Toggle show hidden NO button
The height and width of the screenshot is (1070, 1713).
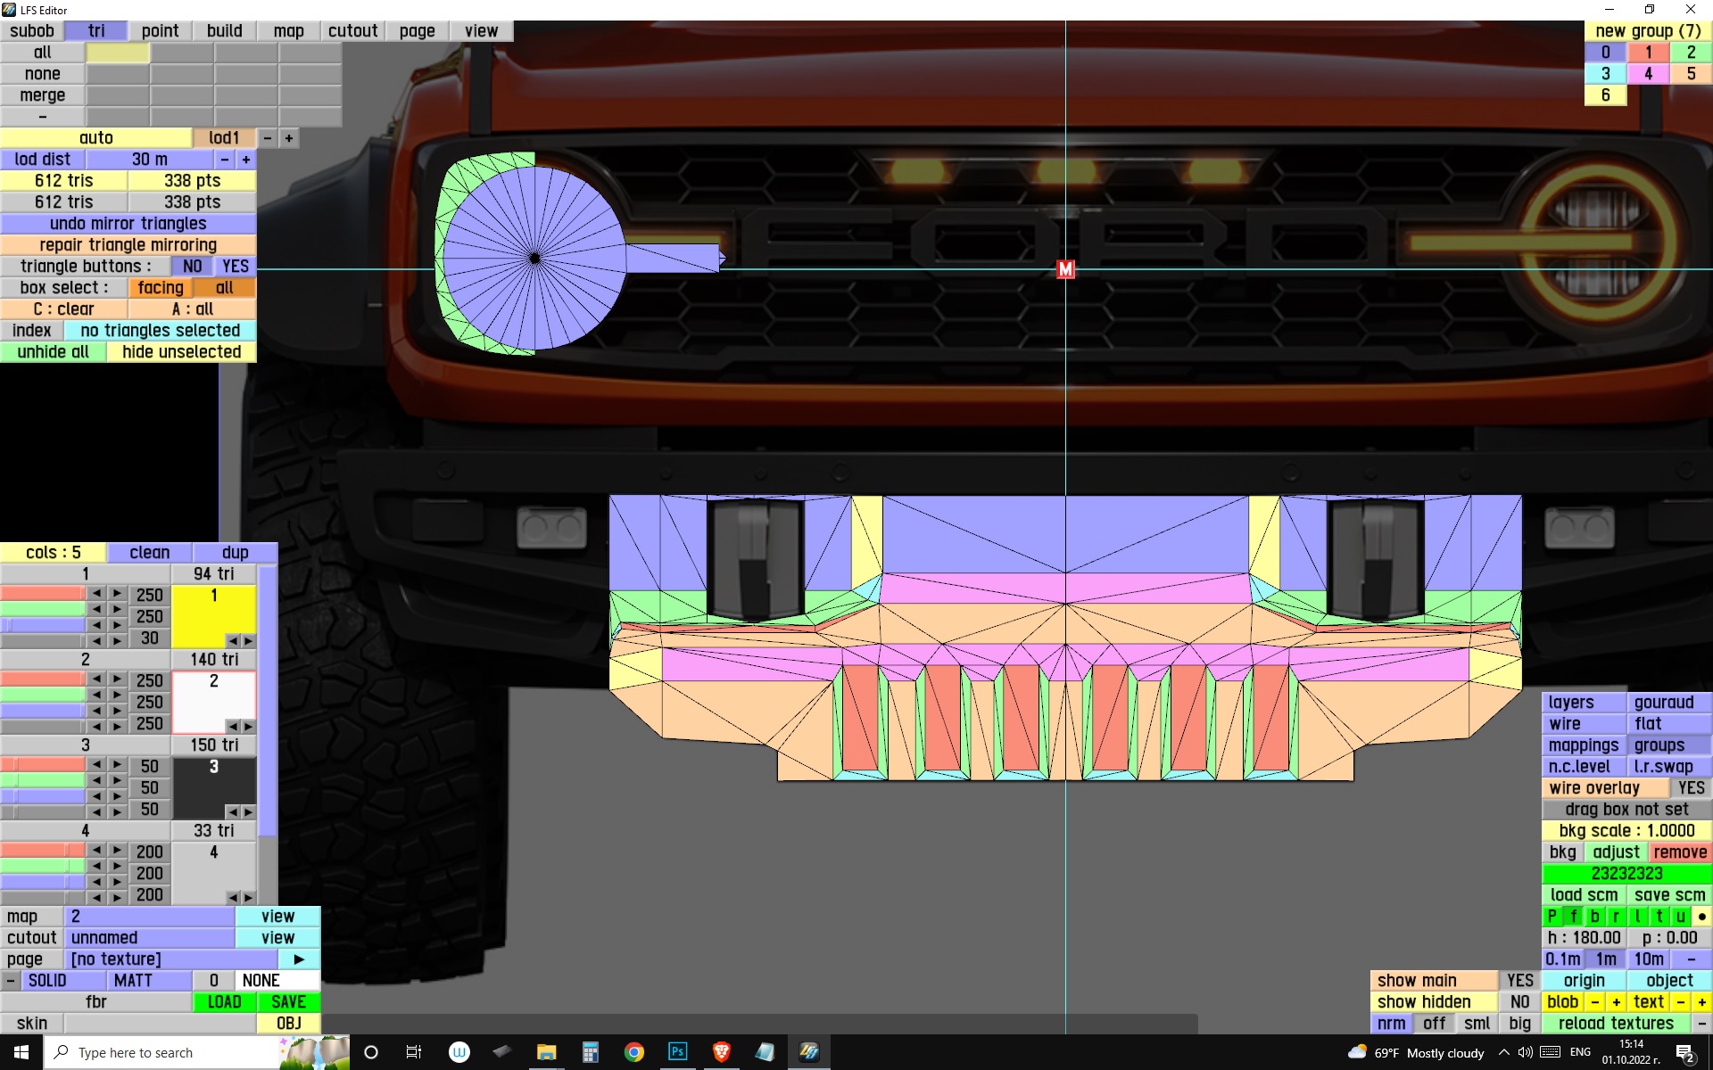coord(1519,1002)
